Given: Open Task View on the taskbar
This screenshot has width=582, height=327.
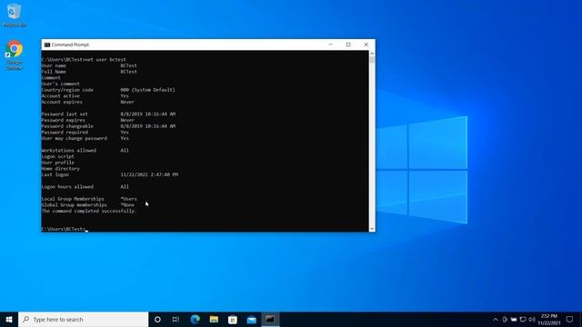Looking at the screenshot, I should [x=176, y=319].
